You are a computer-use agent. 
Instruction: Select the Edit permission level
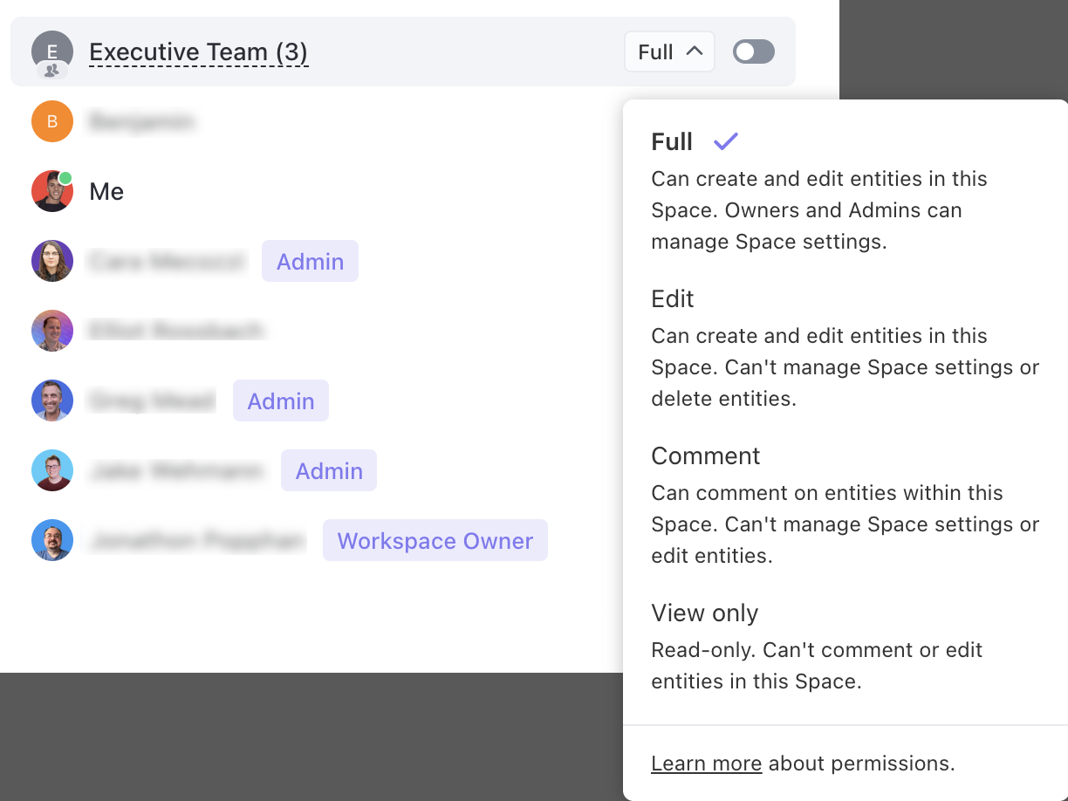(672, 298)
